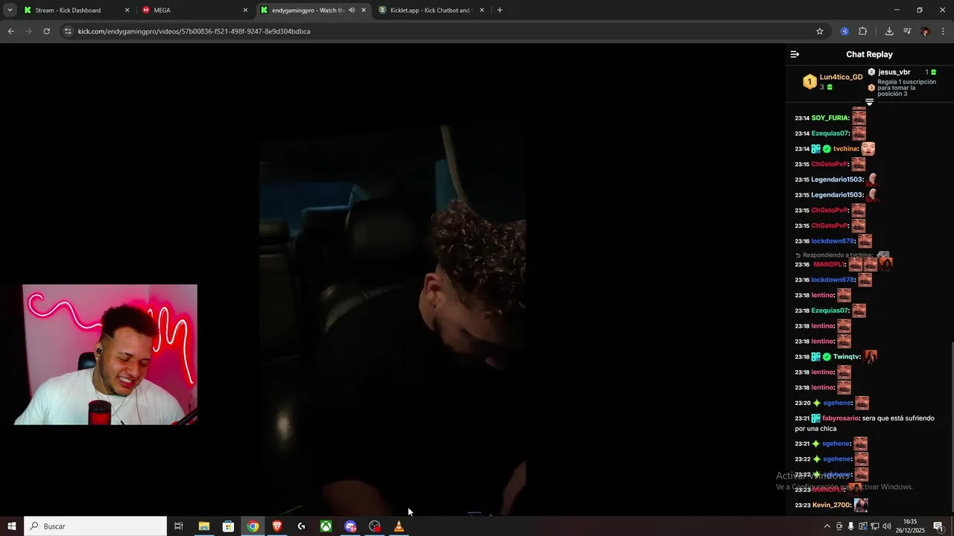Open SOY_FURIA's chat username
The width and height of the screenshot is (954, 536).
830,118
